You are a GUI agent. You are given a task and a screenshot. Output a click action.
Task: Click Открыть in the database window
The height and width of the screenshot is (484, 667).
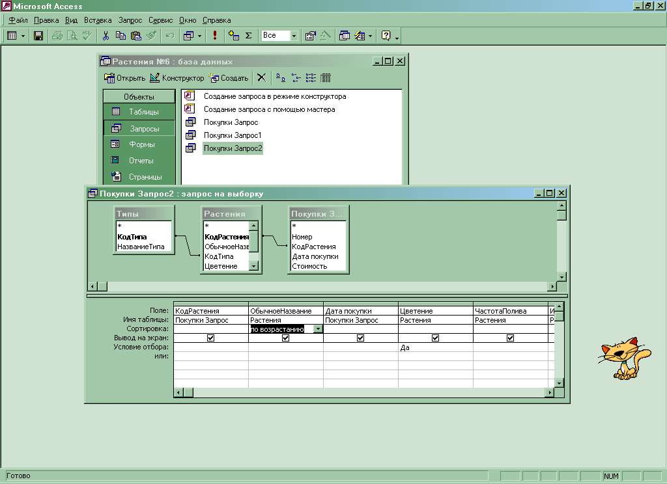click(124, 78)
